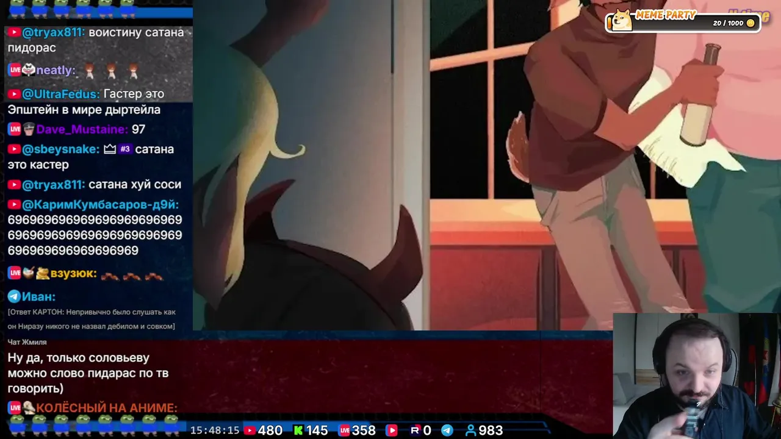Click the first emote in neatly's message
This screenshot has height=439, width=781.
click(x=89, y=71)
